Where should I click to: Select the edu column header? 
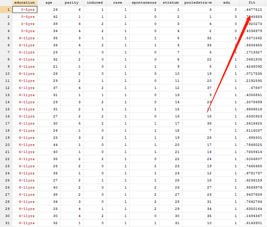click(x=227, y=2)
